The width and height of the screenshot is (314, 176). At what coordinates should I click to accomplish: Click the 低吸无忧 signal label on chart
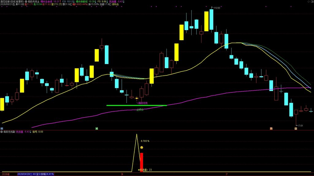(x=143, y=103)
